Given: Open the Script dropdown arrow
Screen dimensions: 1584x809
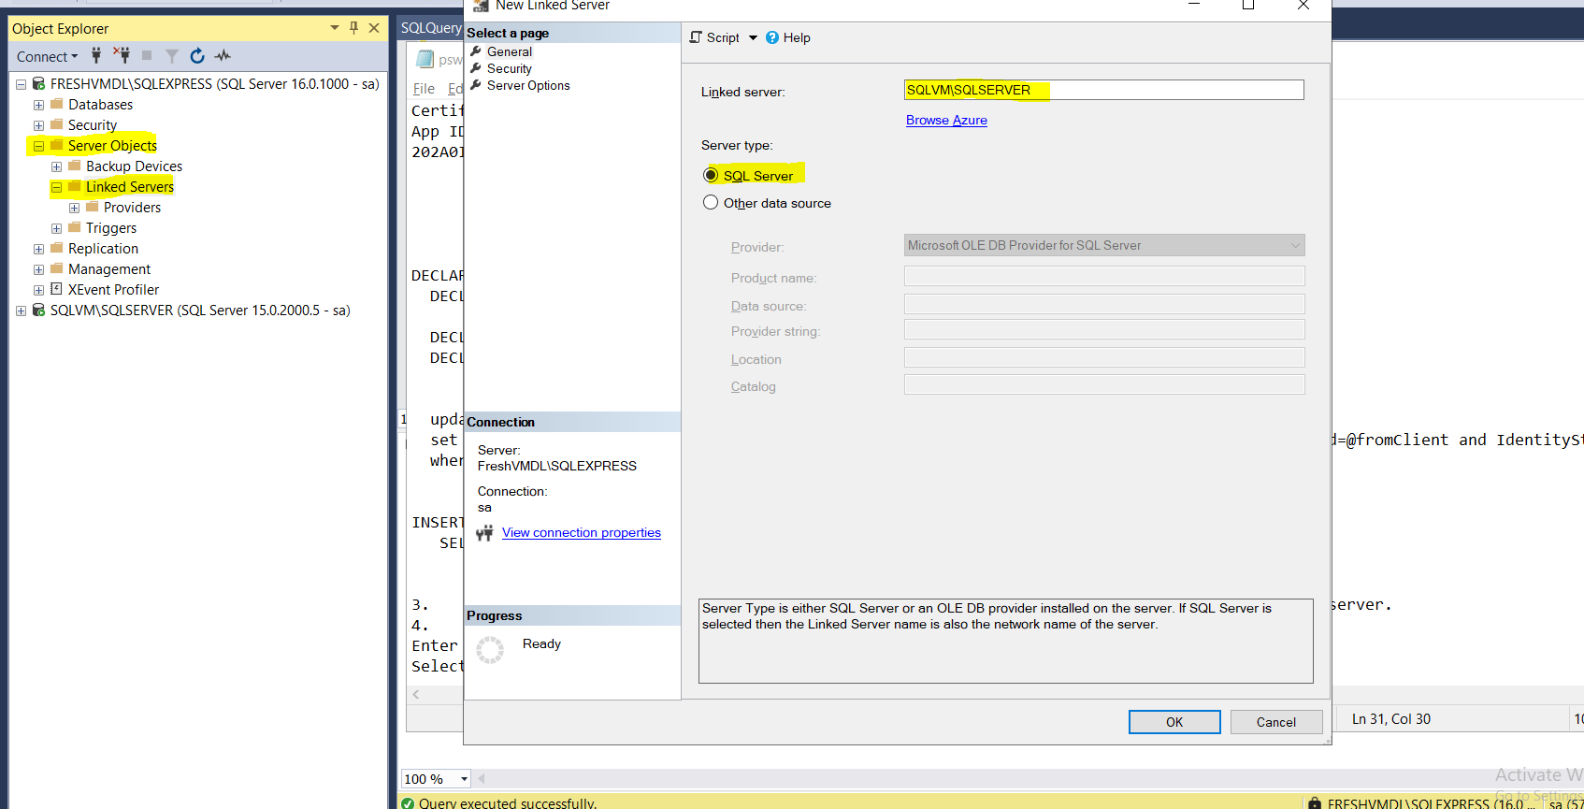Looking at the screenshot, I should pyautogui.click(x=753, y=38).
